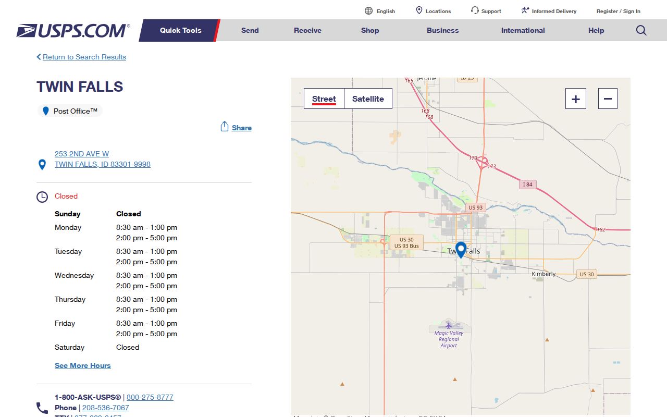Open the Receive menu
This screenshot has width=667, height=417.
pyautogui.click(x=307, y=30)
